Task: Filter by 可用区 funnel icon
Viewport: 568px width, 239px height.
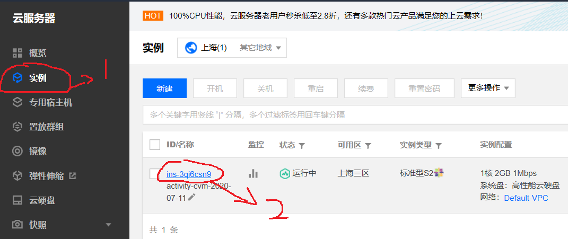Action: click(x=368, y=146)
